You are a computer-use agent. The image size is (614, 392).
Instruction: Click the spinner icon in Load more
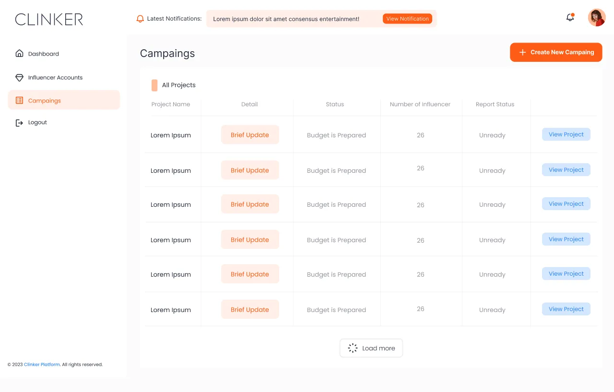pos(353,348)
